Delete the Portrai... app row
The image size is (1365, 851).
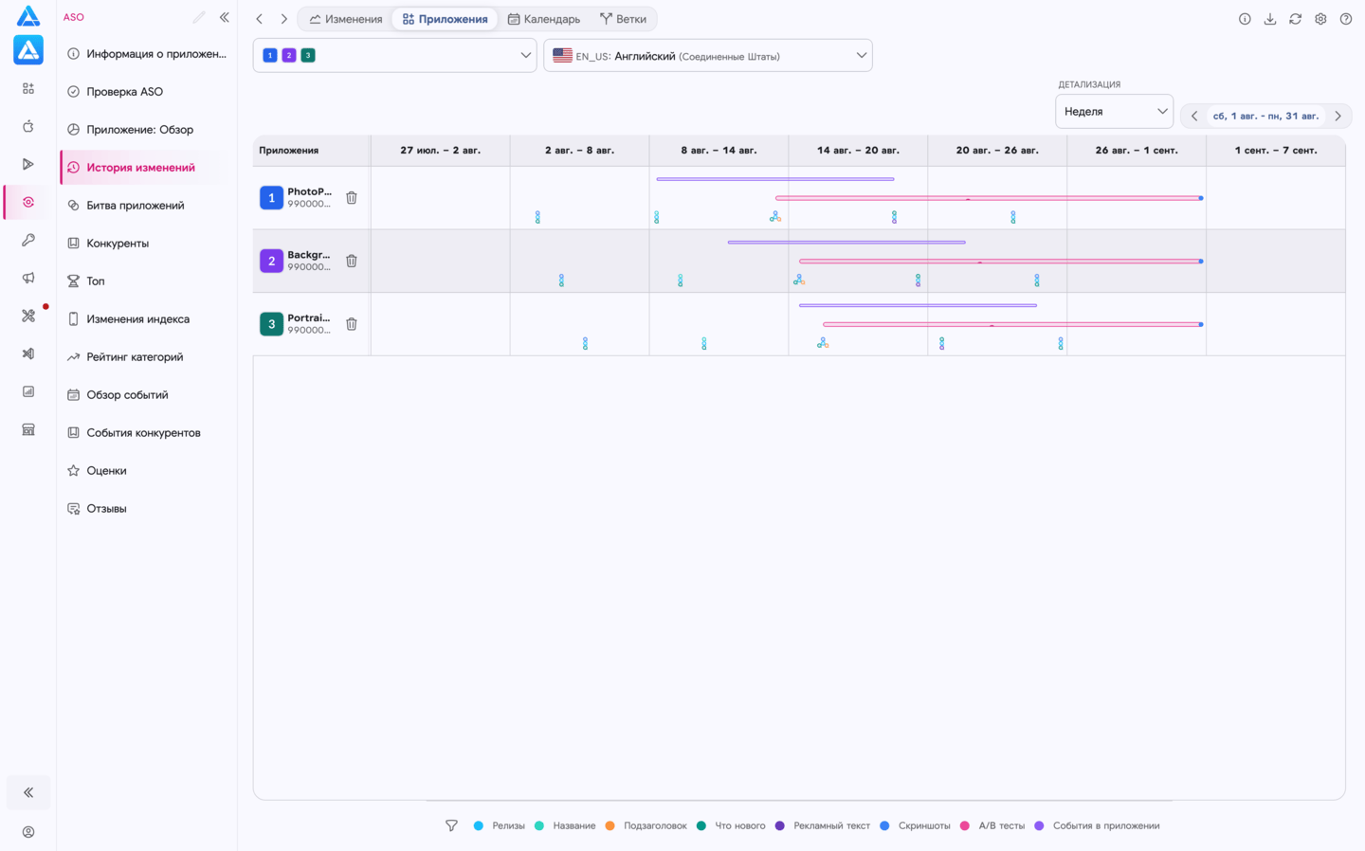coord(352,324)
